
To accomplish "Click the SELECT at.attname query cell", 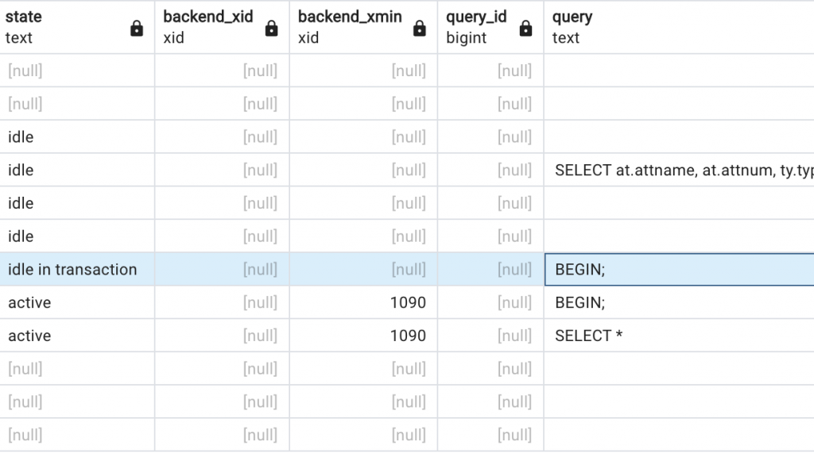I will (x=679, y=170).
